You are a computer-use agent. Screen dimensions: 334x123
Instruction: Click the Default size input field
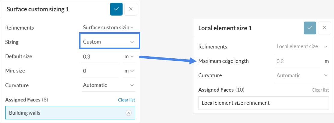tap(99, 57)
